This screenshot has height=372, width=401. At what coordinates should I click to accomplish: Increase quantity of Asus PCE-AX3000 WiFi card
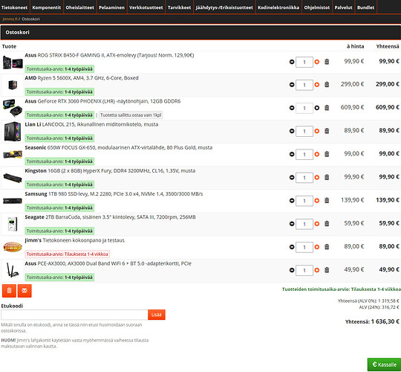317,270
